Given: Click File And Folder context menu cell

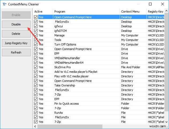Looking at the screenshot, I should tap(130, 67).
